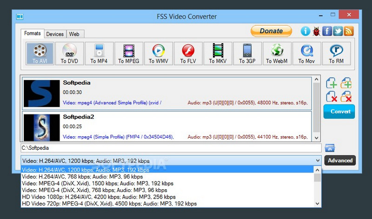Minimize the FSS Video Converter window

[x=321, y=16]
